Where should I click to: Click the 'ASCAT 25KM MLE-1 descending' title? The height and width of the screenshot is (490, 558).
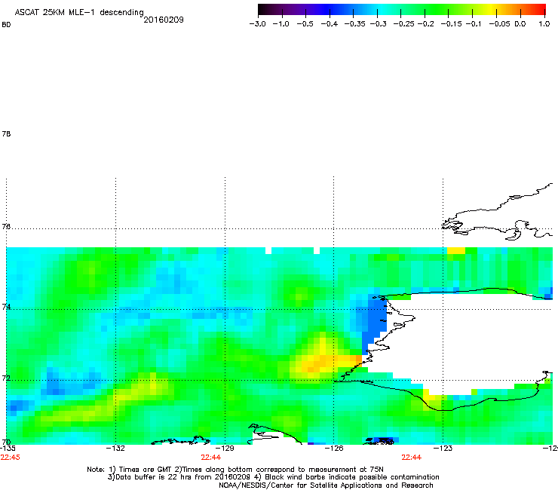(x=79, y=13)
